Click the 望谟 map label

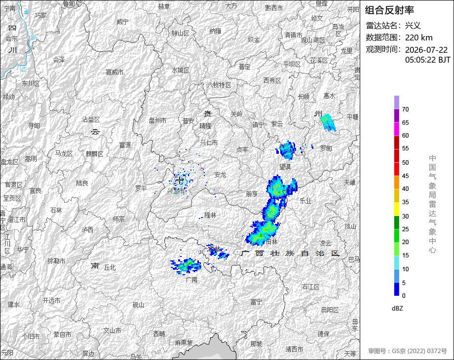[x=285, y=167]
